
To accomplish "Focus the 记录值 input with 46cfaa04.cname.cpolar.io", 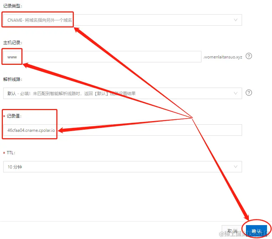I will coord(123,130).
